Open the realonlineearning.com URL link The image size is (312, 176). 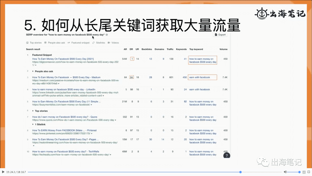pyautogui.click(x=75, y=142)
